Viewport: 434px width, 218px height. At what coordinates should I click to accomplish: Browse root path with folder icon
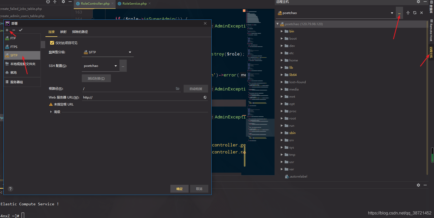[x=178, y=89]
